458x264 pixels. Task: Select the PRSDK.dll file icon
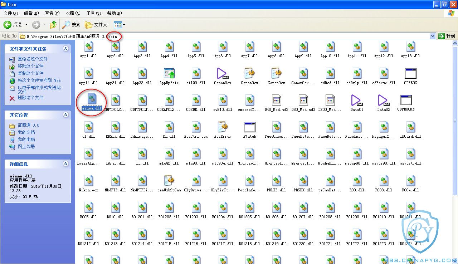pos(303,181)
